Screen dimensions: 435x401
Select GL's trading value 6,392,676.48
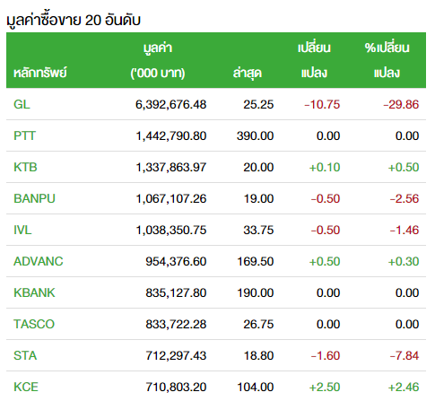tap(170, 104)
